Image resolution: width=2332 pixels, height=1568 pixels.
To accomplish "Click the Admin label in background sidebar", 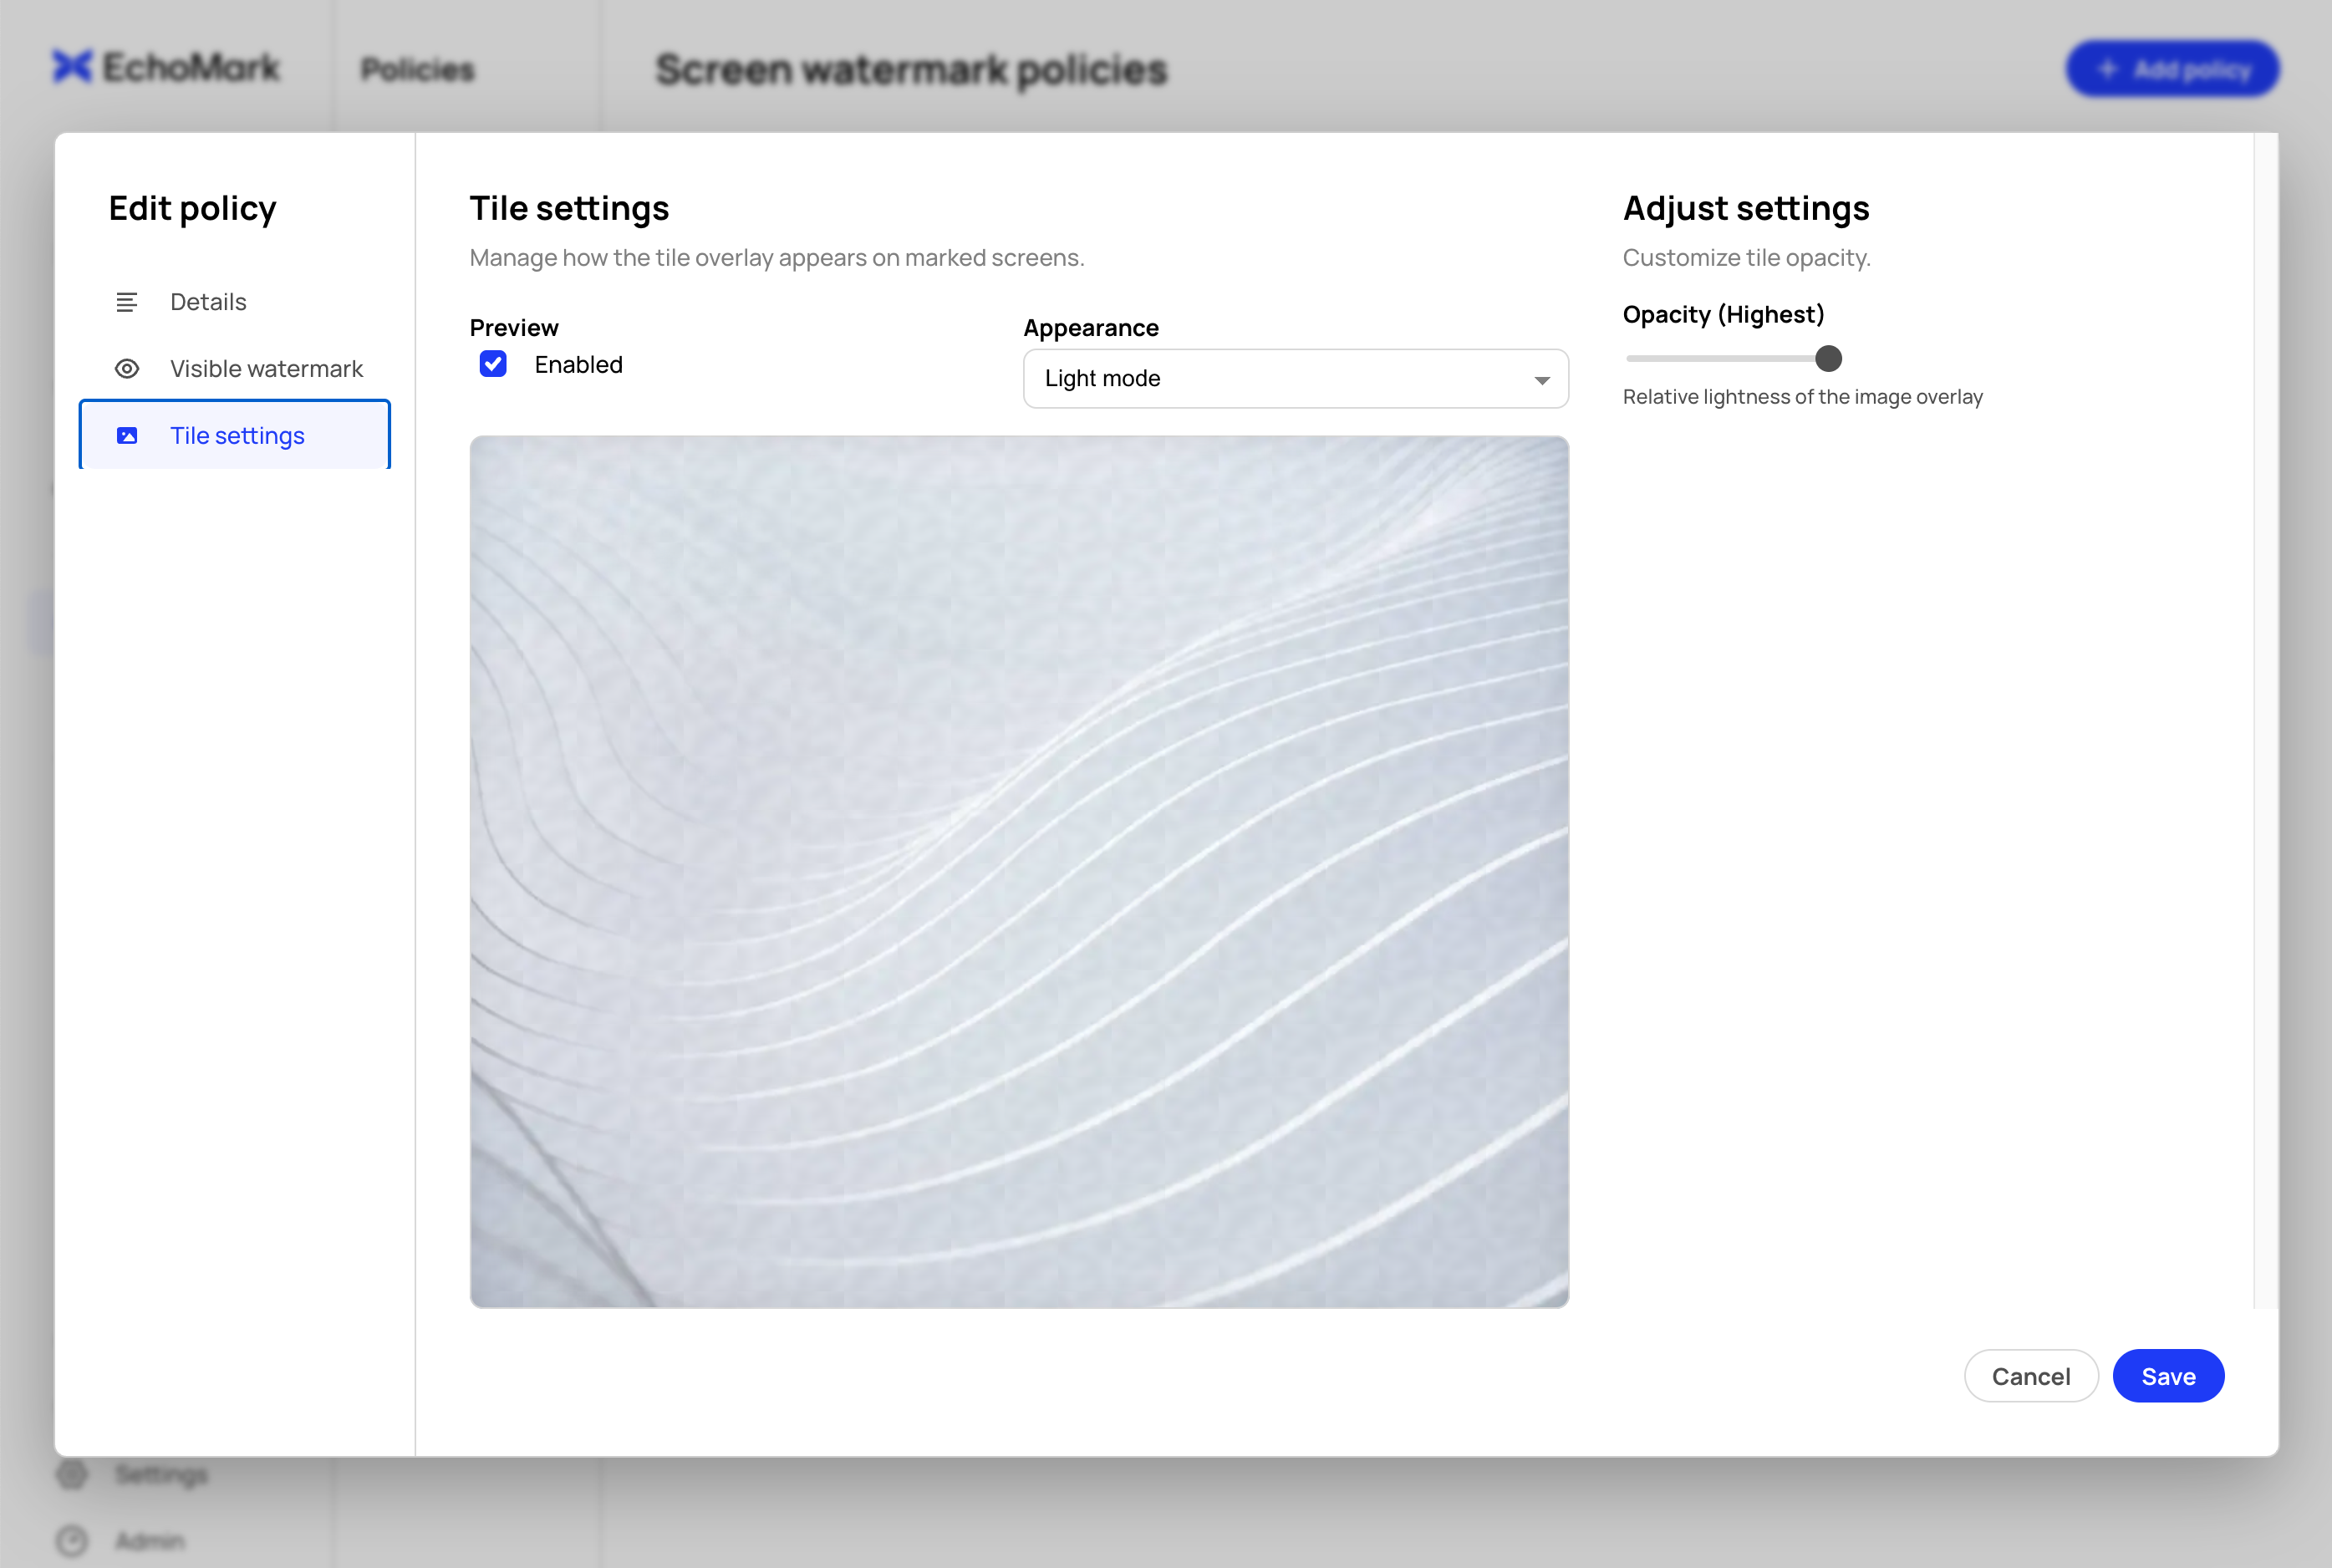I will pyautogui.click(x=150, y=1540).
